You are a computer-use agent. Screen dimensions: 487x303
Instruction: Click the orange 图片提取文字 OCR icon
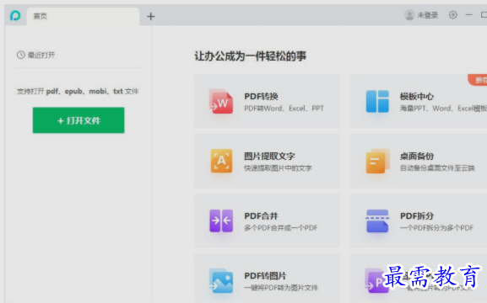tap(221, 161)
